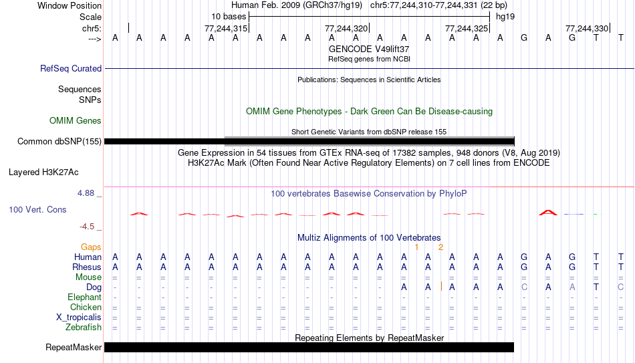Click the hg19 assembly label by scale bar

[x=505, y=17]
